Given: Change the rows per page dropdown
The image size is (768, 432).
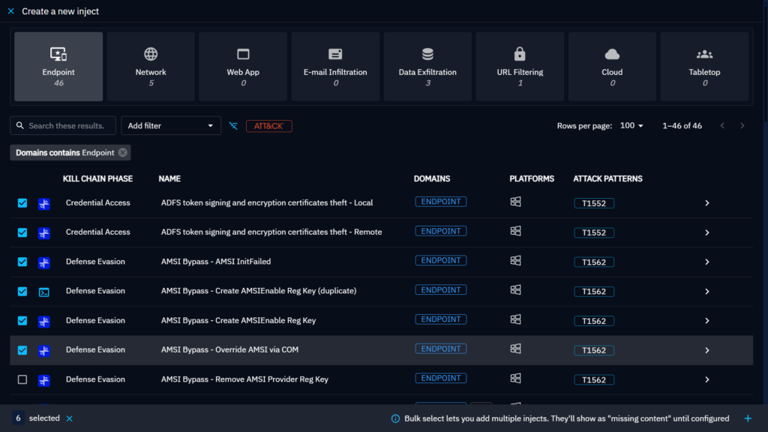Looking at the screenshot, I should coord(631,126).
